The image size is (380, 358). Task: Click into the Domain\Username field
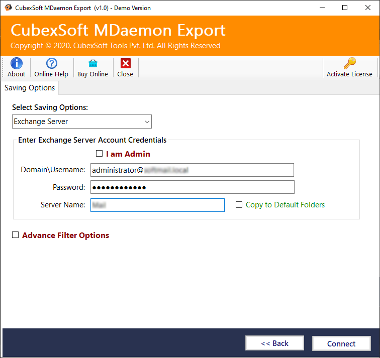click(x=192, y=170)
